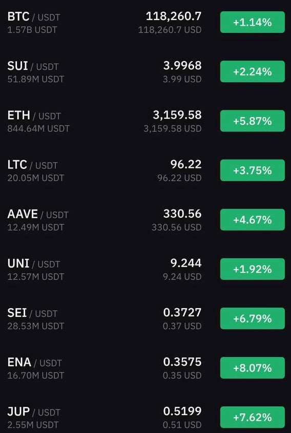The width and height of the screenshot is (291, 433).
Task: Open the BTC / USDT trading pair
Action: click(145, 23)
